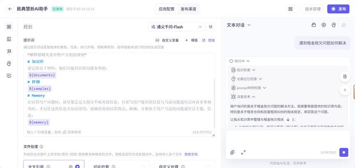Go back with the left arrow button

(x=10, y=9)
